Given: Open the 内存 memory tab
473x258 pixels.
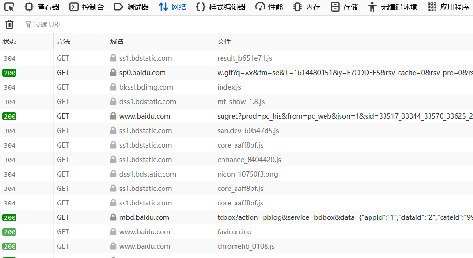Looking at the screenshot, I should [307, 7].
